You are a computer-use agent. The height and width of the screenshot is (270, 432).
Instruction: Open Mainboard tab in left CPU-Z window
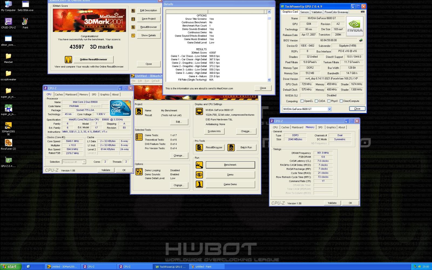pos(71,95)
